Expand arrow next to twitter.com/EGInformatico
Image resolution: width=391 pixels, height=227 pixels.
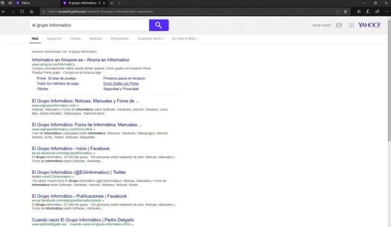[x=73, y=177]
